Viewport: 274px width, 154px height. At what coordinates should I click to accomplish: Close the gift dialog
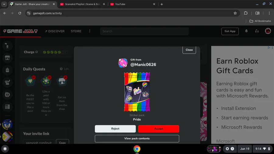(x=189, y=50)
